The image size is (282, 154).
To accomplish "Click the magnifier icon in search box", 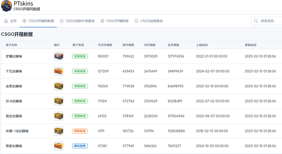I will [x=256, y=21].
